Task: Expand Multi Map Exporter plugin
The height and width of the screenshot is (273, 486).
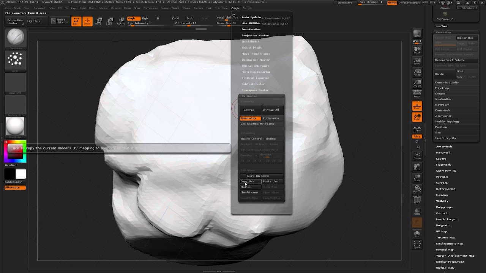Action: click(x=256, y=72)
